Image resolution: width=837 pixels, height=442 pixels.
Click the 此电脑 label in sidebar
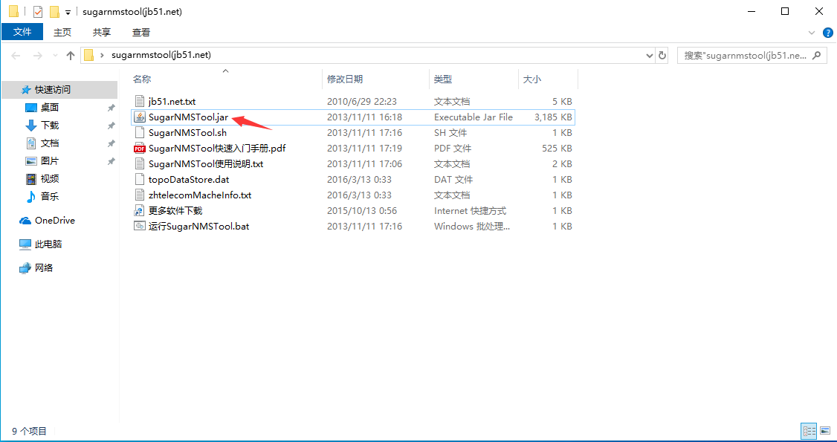point(48,244)
